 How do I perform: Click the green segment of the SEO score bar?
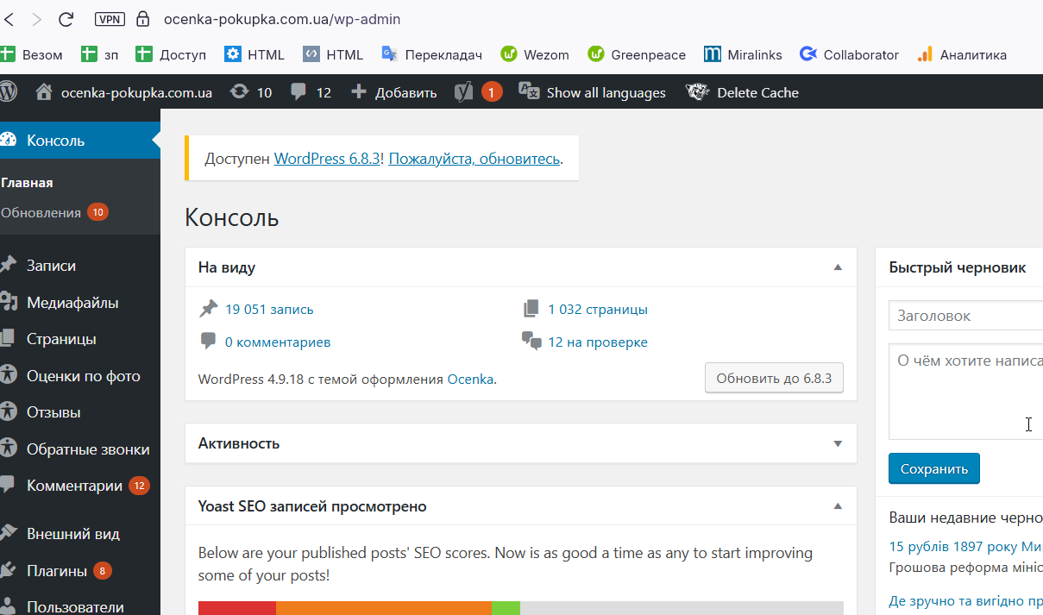[x=506, y=608]
